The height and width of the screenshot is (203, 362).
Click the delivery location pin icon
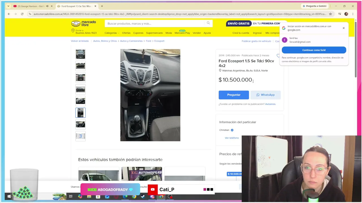(73, 31)
